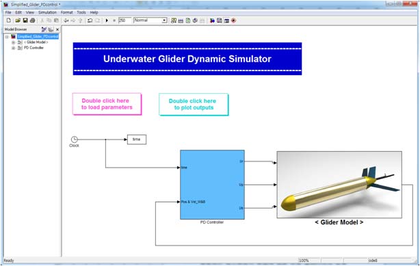Go to parent system with up arrow icon
This screenshot has height=266, width=420.
80,21
